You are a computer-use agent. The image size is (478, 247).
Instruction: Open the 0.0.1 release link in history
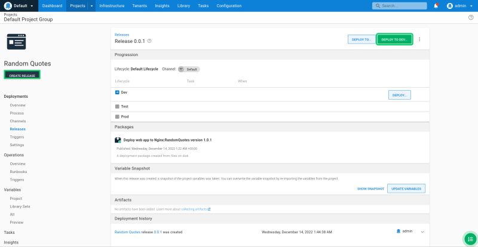(x=158, y=232)
